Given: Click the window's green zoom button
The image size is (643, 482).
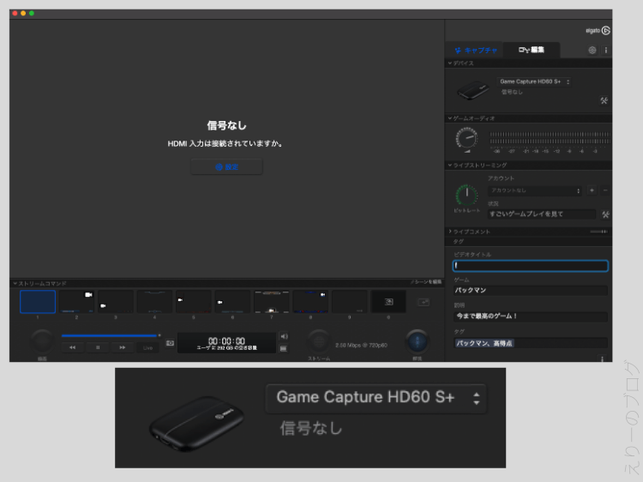Looking at the screenshot, I should [x=32, y=14].
